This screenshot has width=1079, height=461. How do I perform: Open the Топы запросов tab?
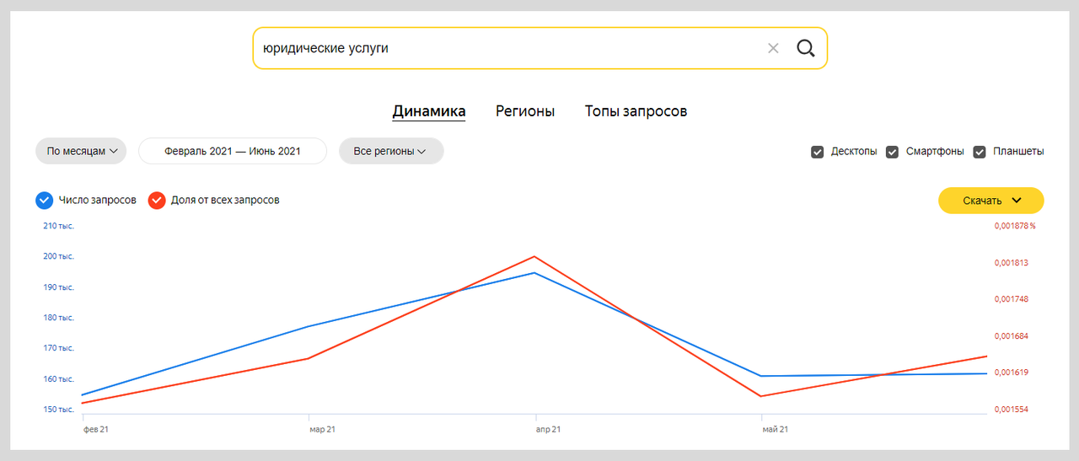tap(636, 111)
